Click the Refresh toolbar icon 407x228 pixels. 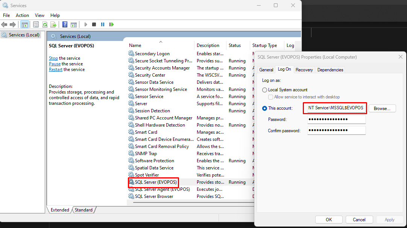click(x=45, y=25)
